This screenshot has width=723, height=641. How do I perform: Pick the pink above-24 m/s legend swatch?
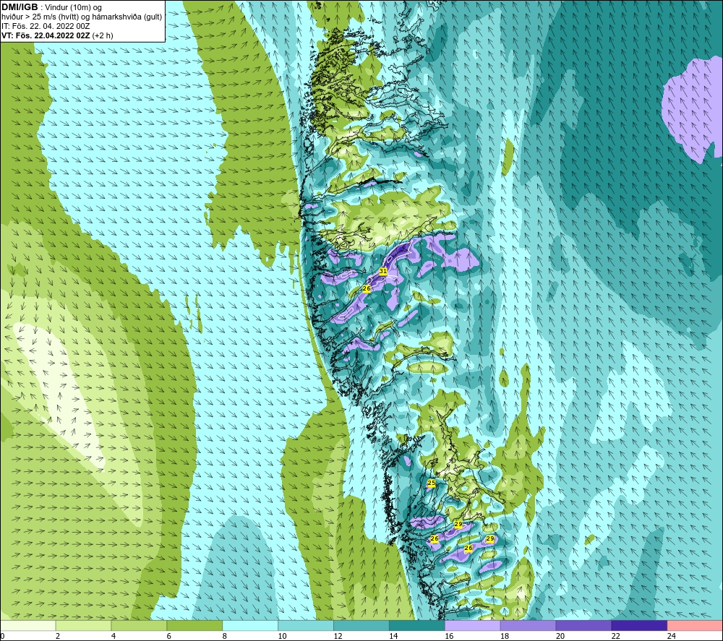[x=694, y=625]
